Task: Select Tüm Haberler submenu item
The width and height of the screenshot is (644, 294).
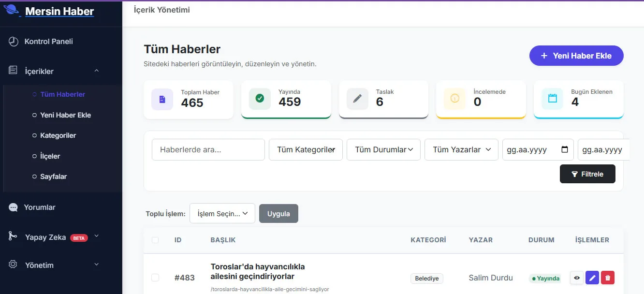Action: click(x=63, y=94)
